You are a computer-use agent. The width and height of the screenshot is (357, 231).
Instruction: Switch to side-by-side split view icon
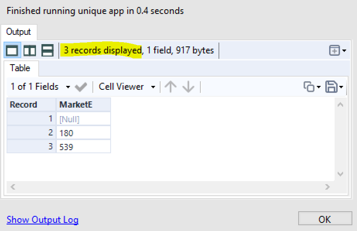coord(30,50)
